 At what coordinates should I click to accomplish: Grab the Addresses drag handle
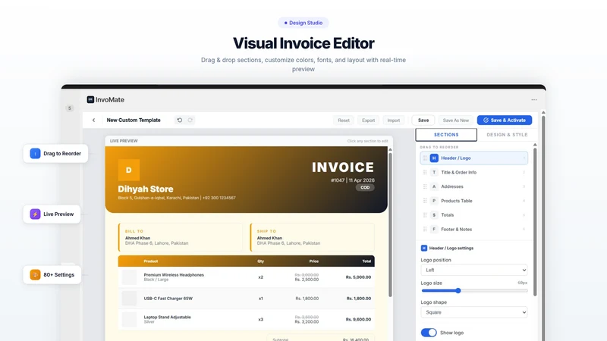425,186
